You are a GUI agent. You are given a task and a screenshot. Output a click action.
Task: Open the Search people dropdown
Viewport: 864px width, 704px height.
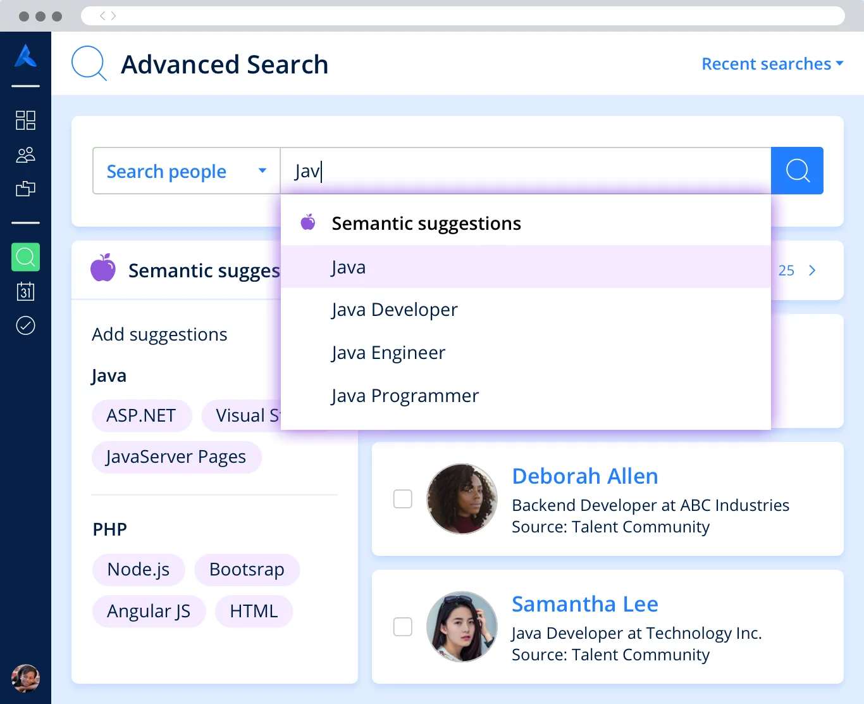186,171
